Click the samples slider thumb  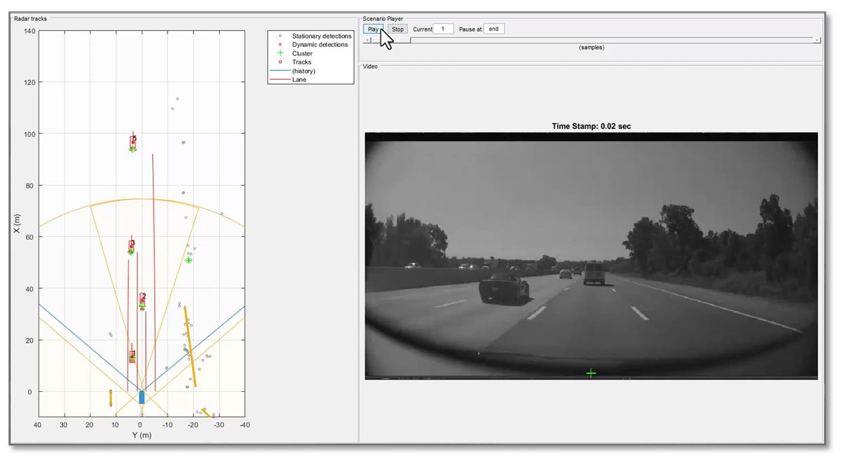click(x=390, y=40)
